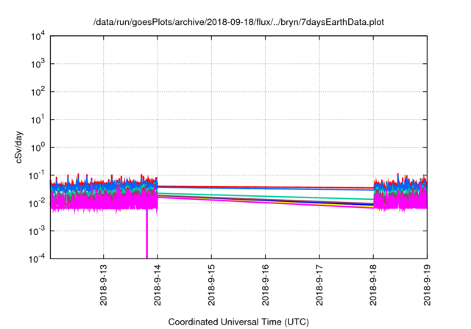Click the 10^-1 y-axis tick label
Viewport: 471px width, 329px height.
tap(37, 176)
